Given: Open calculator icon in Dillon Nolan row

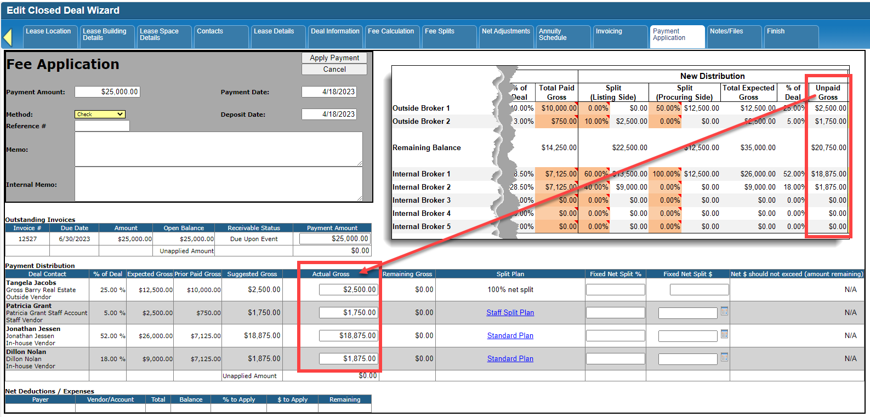Looking at the screenshot, I should tap(724, 357).
